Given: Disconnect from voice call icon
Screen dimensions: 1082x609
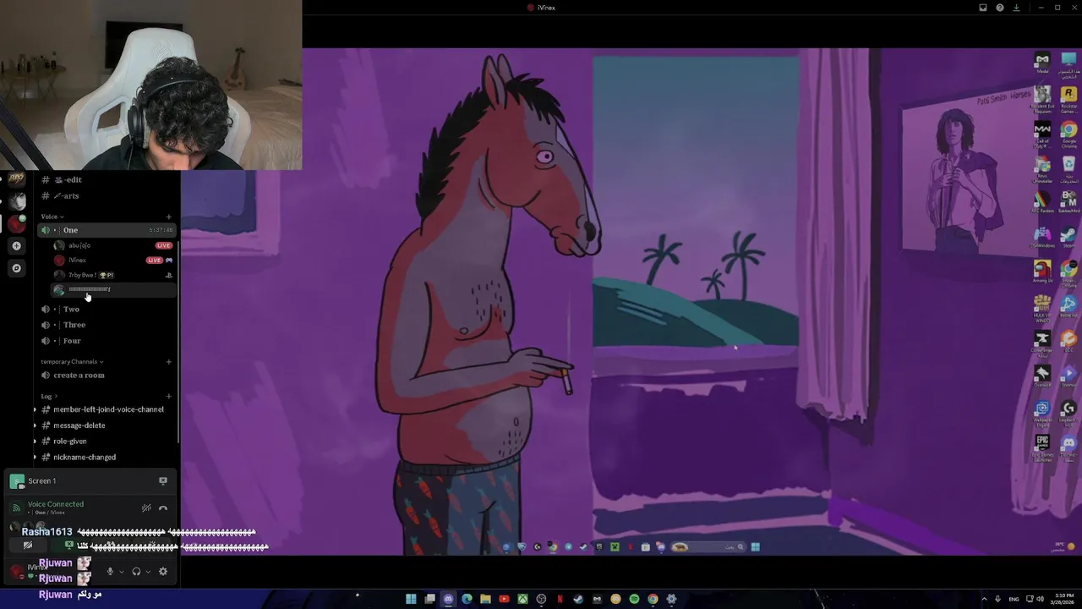Looking at the screenshot, I should tap(163, 507).
